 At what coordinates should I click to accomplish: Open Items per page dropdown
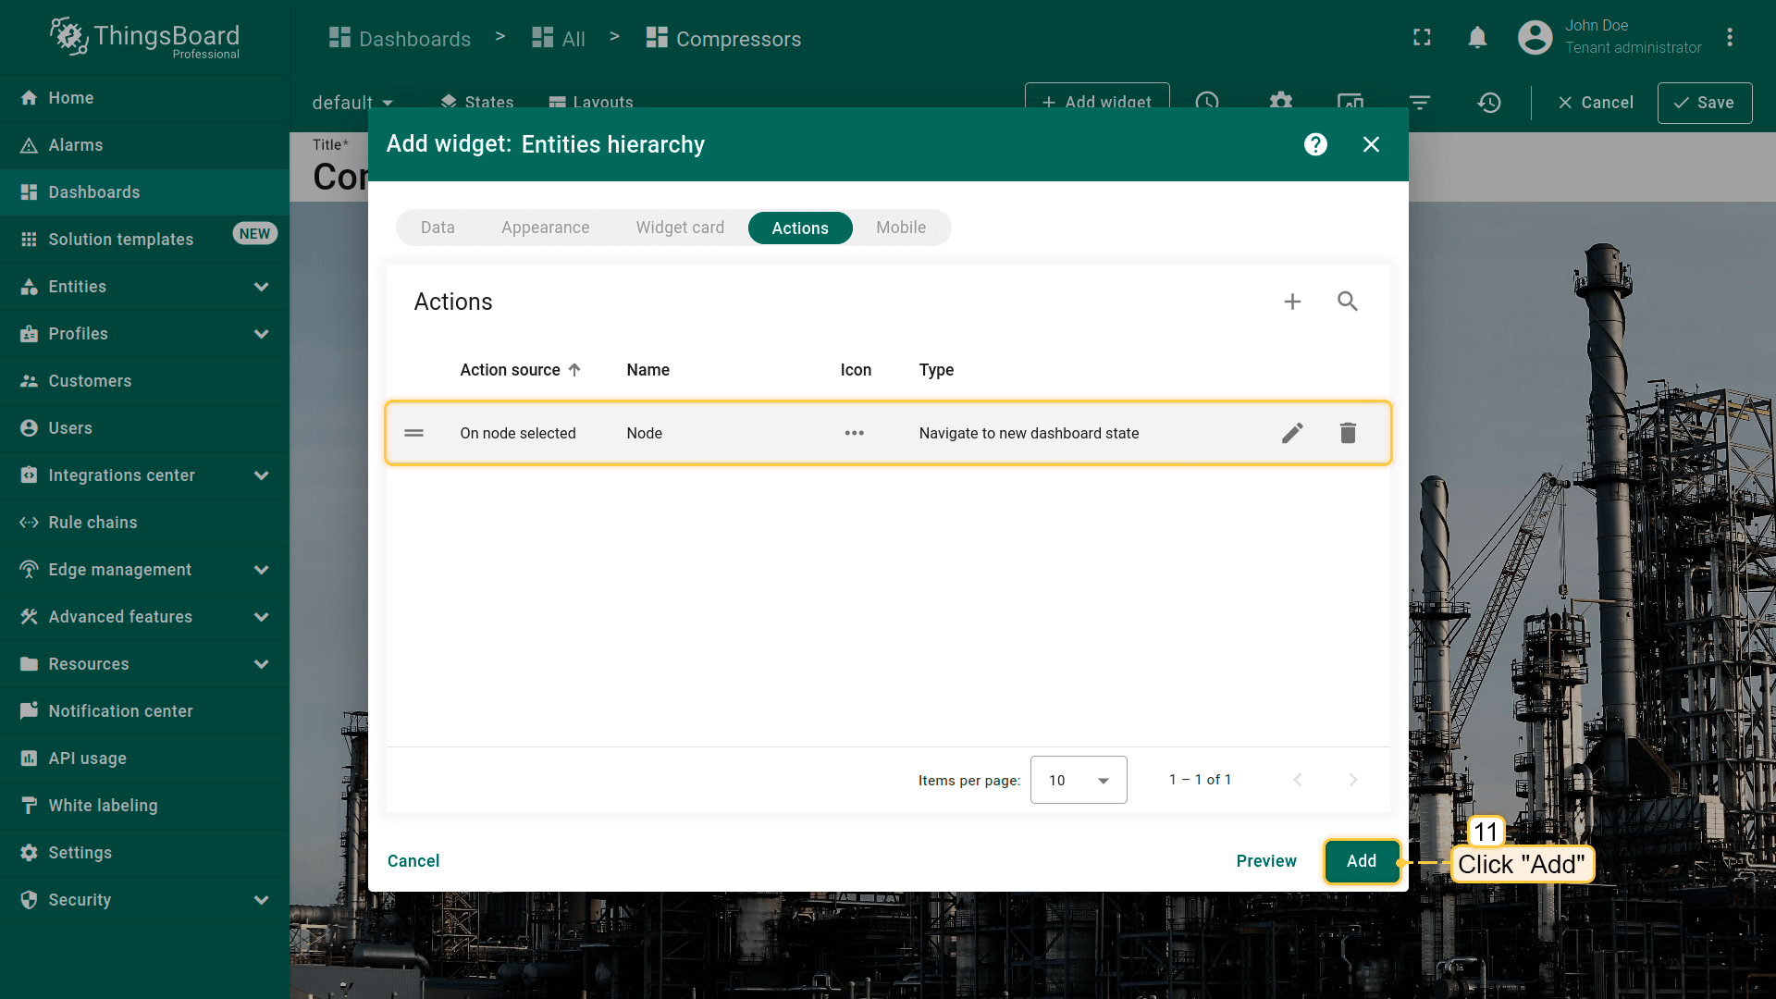click(1079, 780)
